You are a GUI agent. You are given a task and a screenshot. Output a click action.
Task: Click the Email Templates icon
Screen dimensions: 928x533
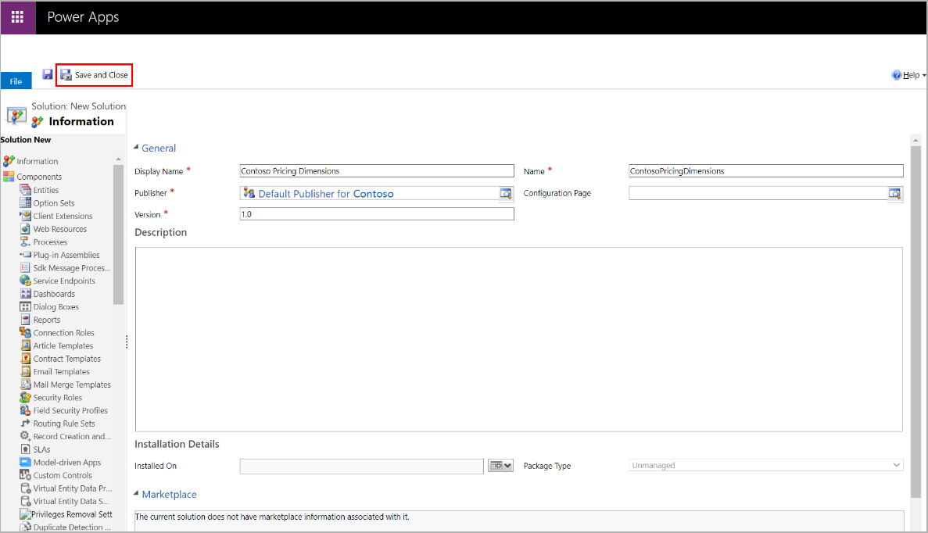coord(26,371)
